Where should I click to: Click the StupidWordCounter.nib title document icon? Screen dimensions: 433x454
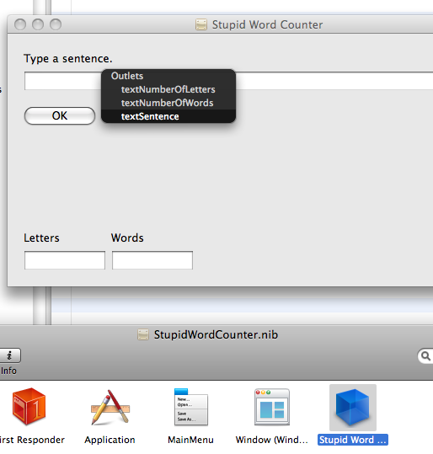[143, 334]
